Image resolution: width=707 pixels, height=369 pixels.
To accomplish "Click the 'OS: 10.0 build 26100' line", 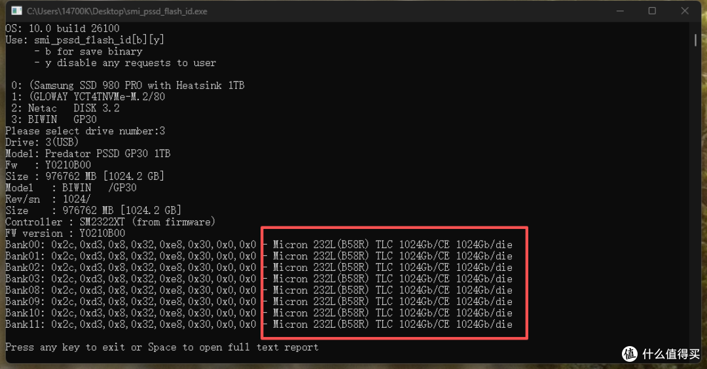I will (x=62, y=28).
